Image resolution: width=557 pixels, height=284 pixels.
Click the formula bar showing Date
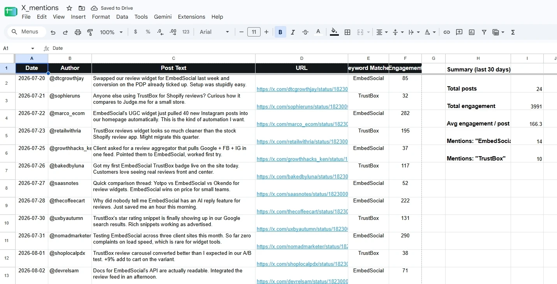point(304,48)
